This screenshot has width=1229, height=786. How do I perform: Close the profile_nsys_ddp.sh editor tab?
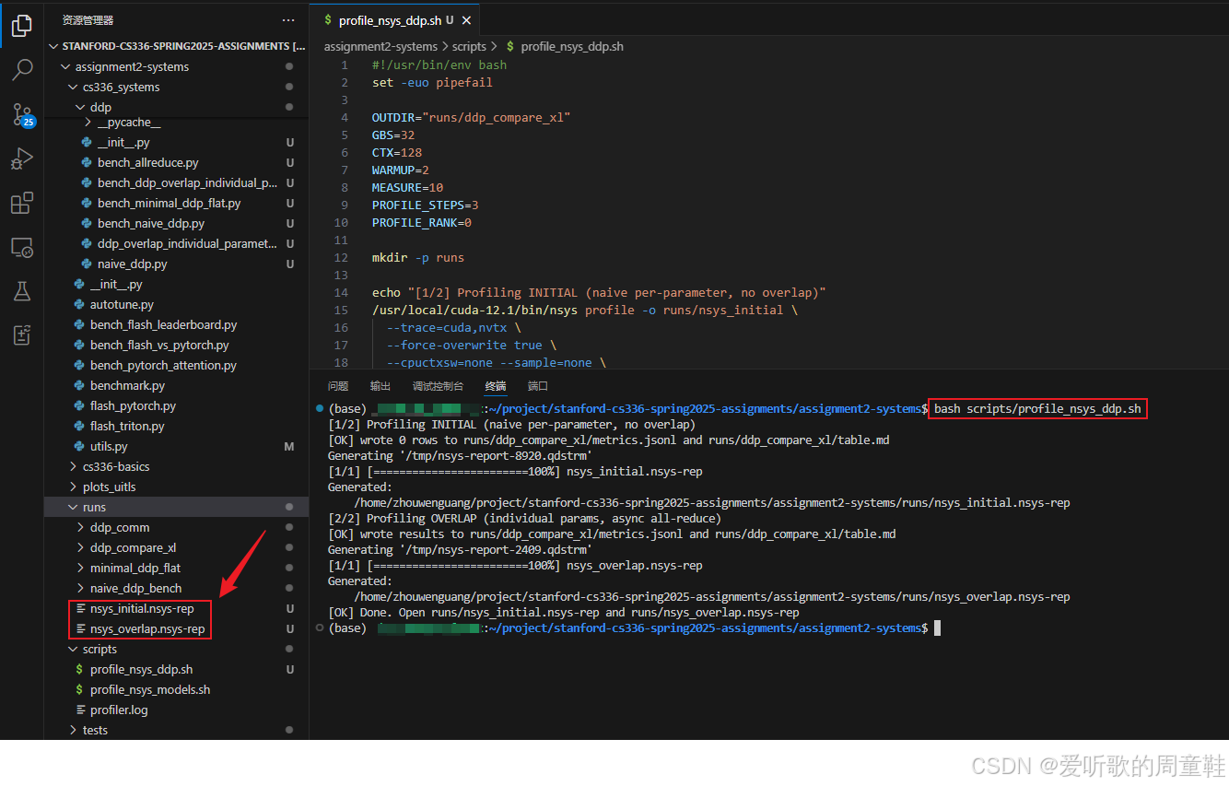click(x=466, y=20)
